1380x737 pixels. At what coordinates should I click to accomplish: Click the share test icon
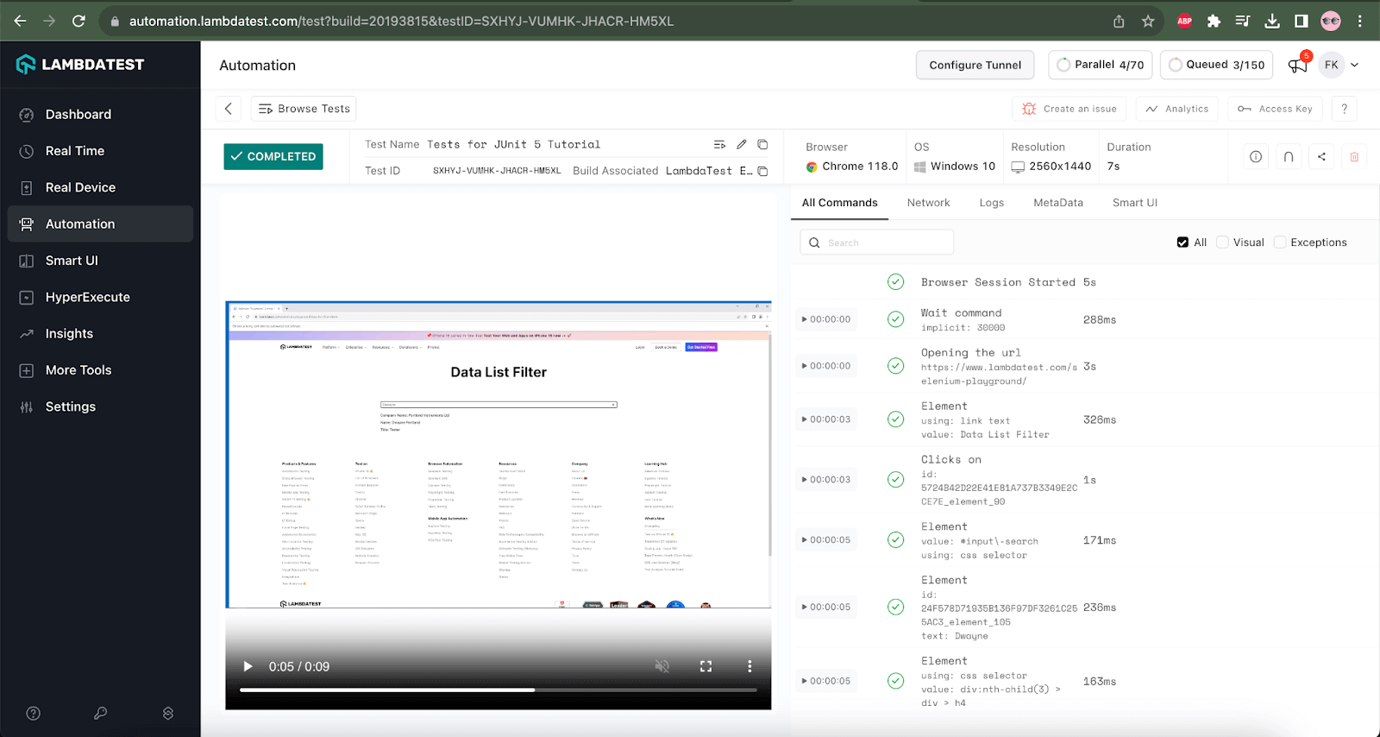tap(1321, 156)
